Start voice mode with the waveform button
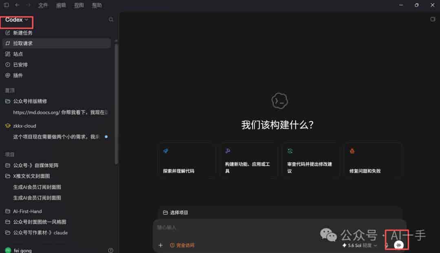The image size is (440, 253). pos(398,245)
